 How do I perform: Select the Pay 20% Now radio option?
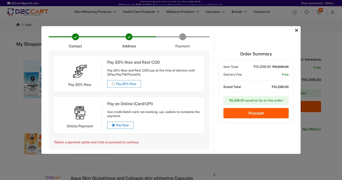(x=113, y=83)
